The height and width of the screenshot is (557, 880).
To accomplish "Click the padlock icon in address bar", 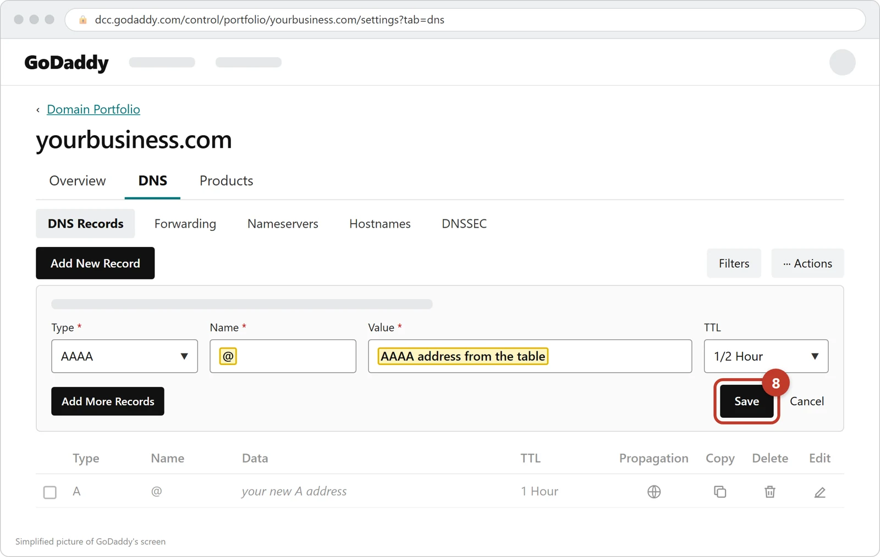I will tap(83, 20).
